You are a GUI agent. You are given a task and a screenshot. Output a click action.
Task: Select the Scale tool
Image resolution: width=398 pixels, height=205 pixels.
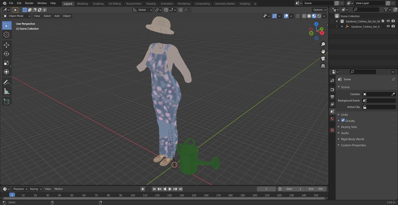click(x=6, y=63)
